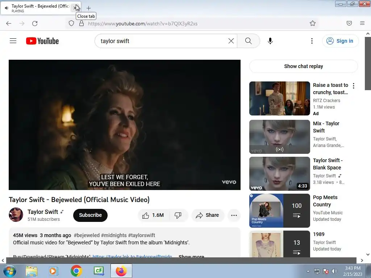Pause the Bejeweled video player
371x278 pixels.
(x=125, y=125)
